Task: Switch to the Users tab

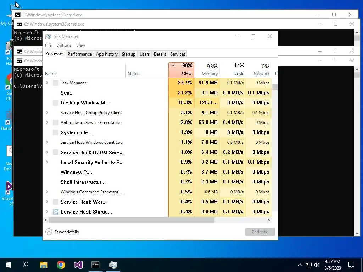Action: coord(145,54)
